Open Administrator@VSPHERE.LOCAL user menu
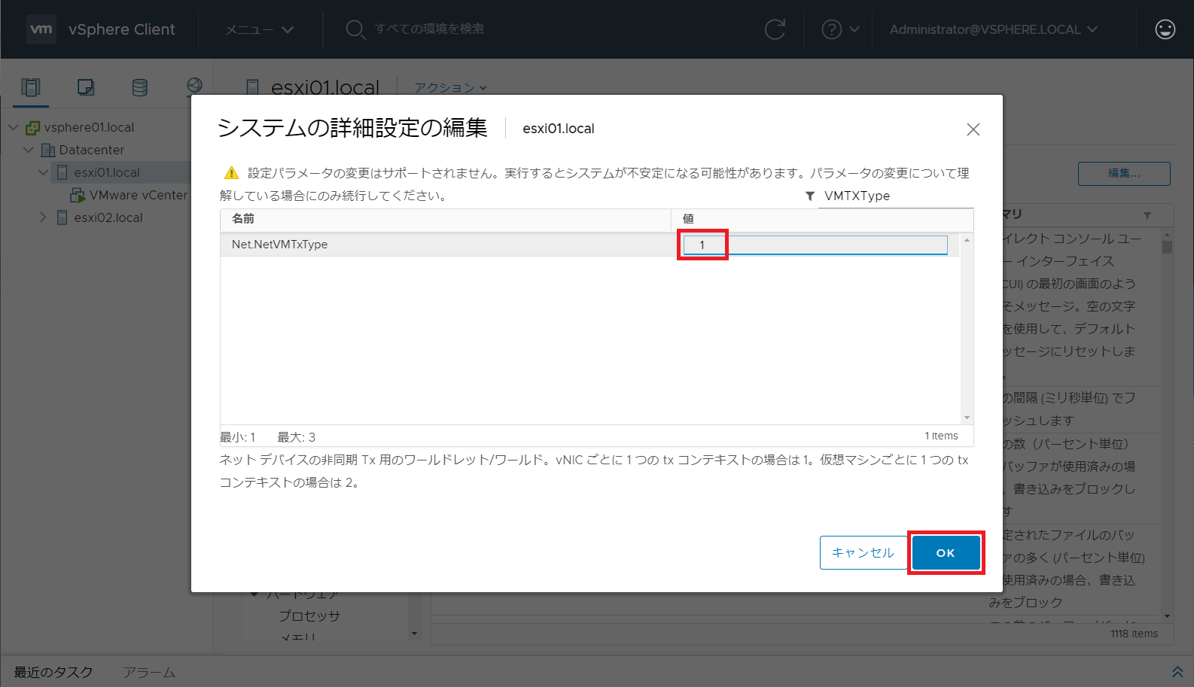1194x687 pixels. (993, 29)
